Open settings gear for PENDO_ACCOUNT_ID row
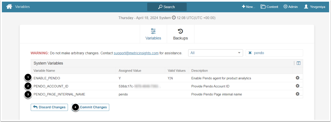The image size is (331, 122). click(297, 86)
